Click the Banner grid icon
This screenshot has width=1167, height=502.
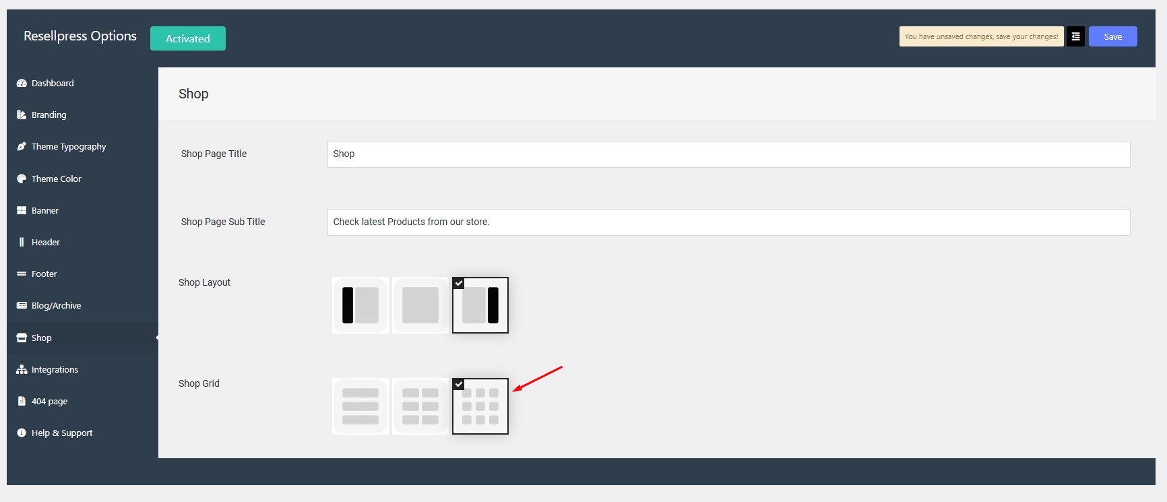pyautogui.click(x=22, y=211)
